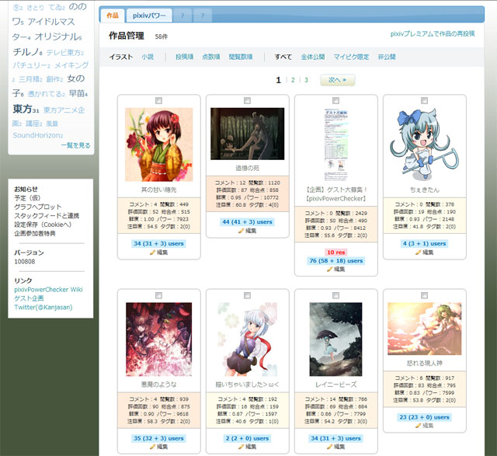497x456 pixels.
Task: Open the 描いちゃいました white-haired girl thumbnail
Action: click(247, 339)
